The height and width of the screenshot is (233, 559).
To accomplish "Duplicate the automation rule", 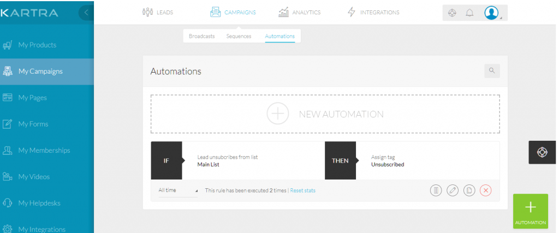I will 469,190.
